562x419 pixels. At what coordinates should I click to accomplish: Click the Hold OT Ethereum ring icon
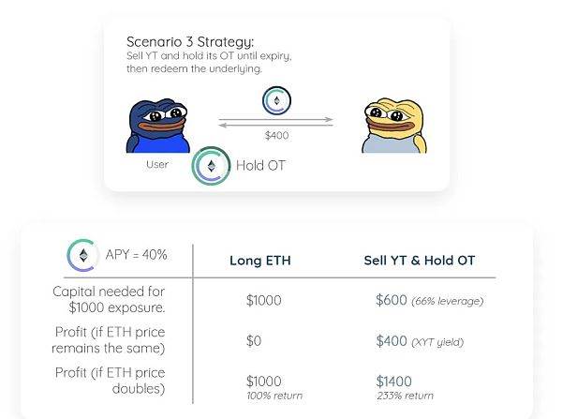pyautogui.click(x=211, y=166)
